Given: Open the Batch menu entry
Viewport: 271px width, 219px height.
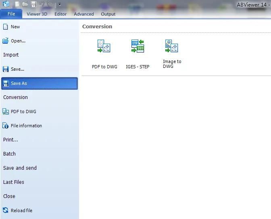Looking at the screenshot, I should tap(40, 154).
